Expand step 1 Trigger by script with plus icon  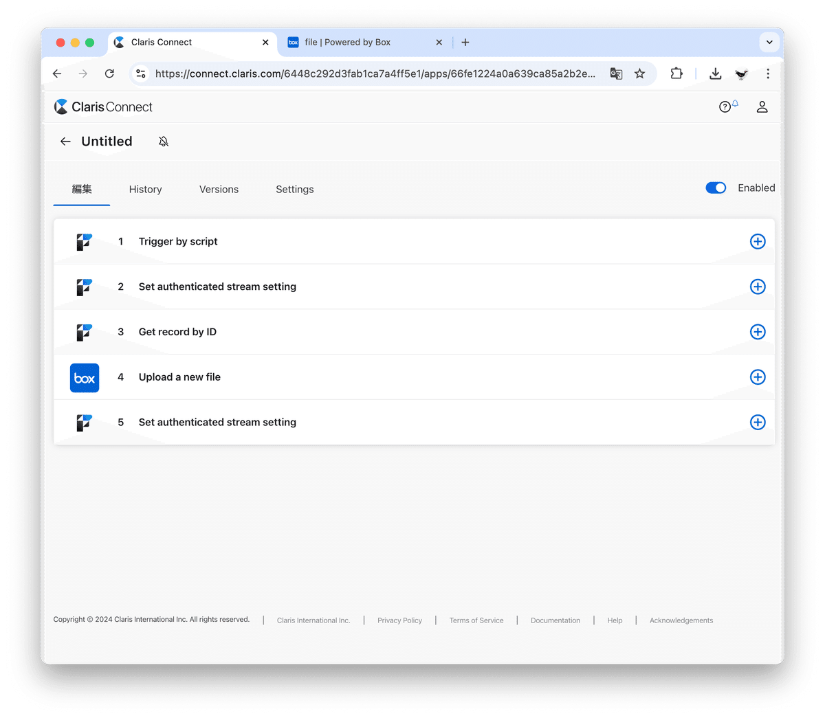coord(758,241)
